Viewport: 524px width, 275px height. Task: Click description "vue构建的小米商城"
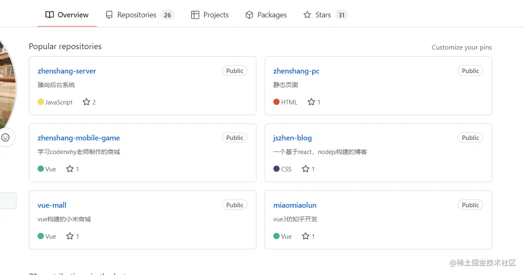coord(64,219)
